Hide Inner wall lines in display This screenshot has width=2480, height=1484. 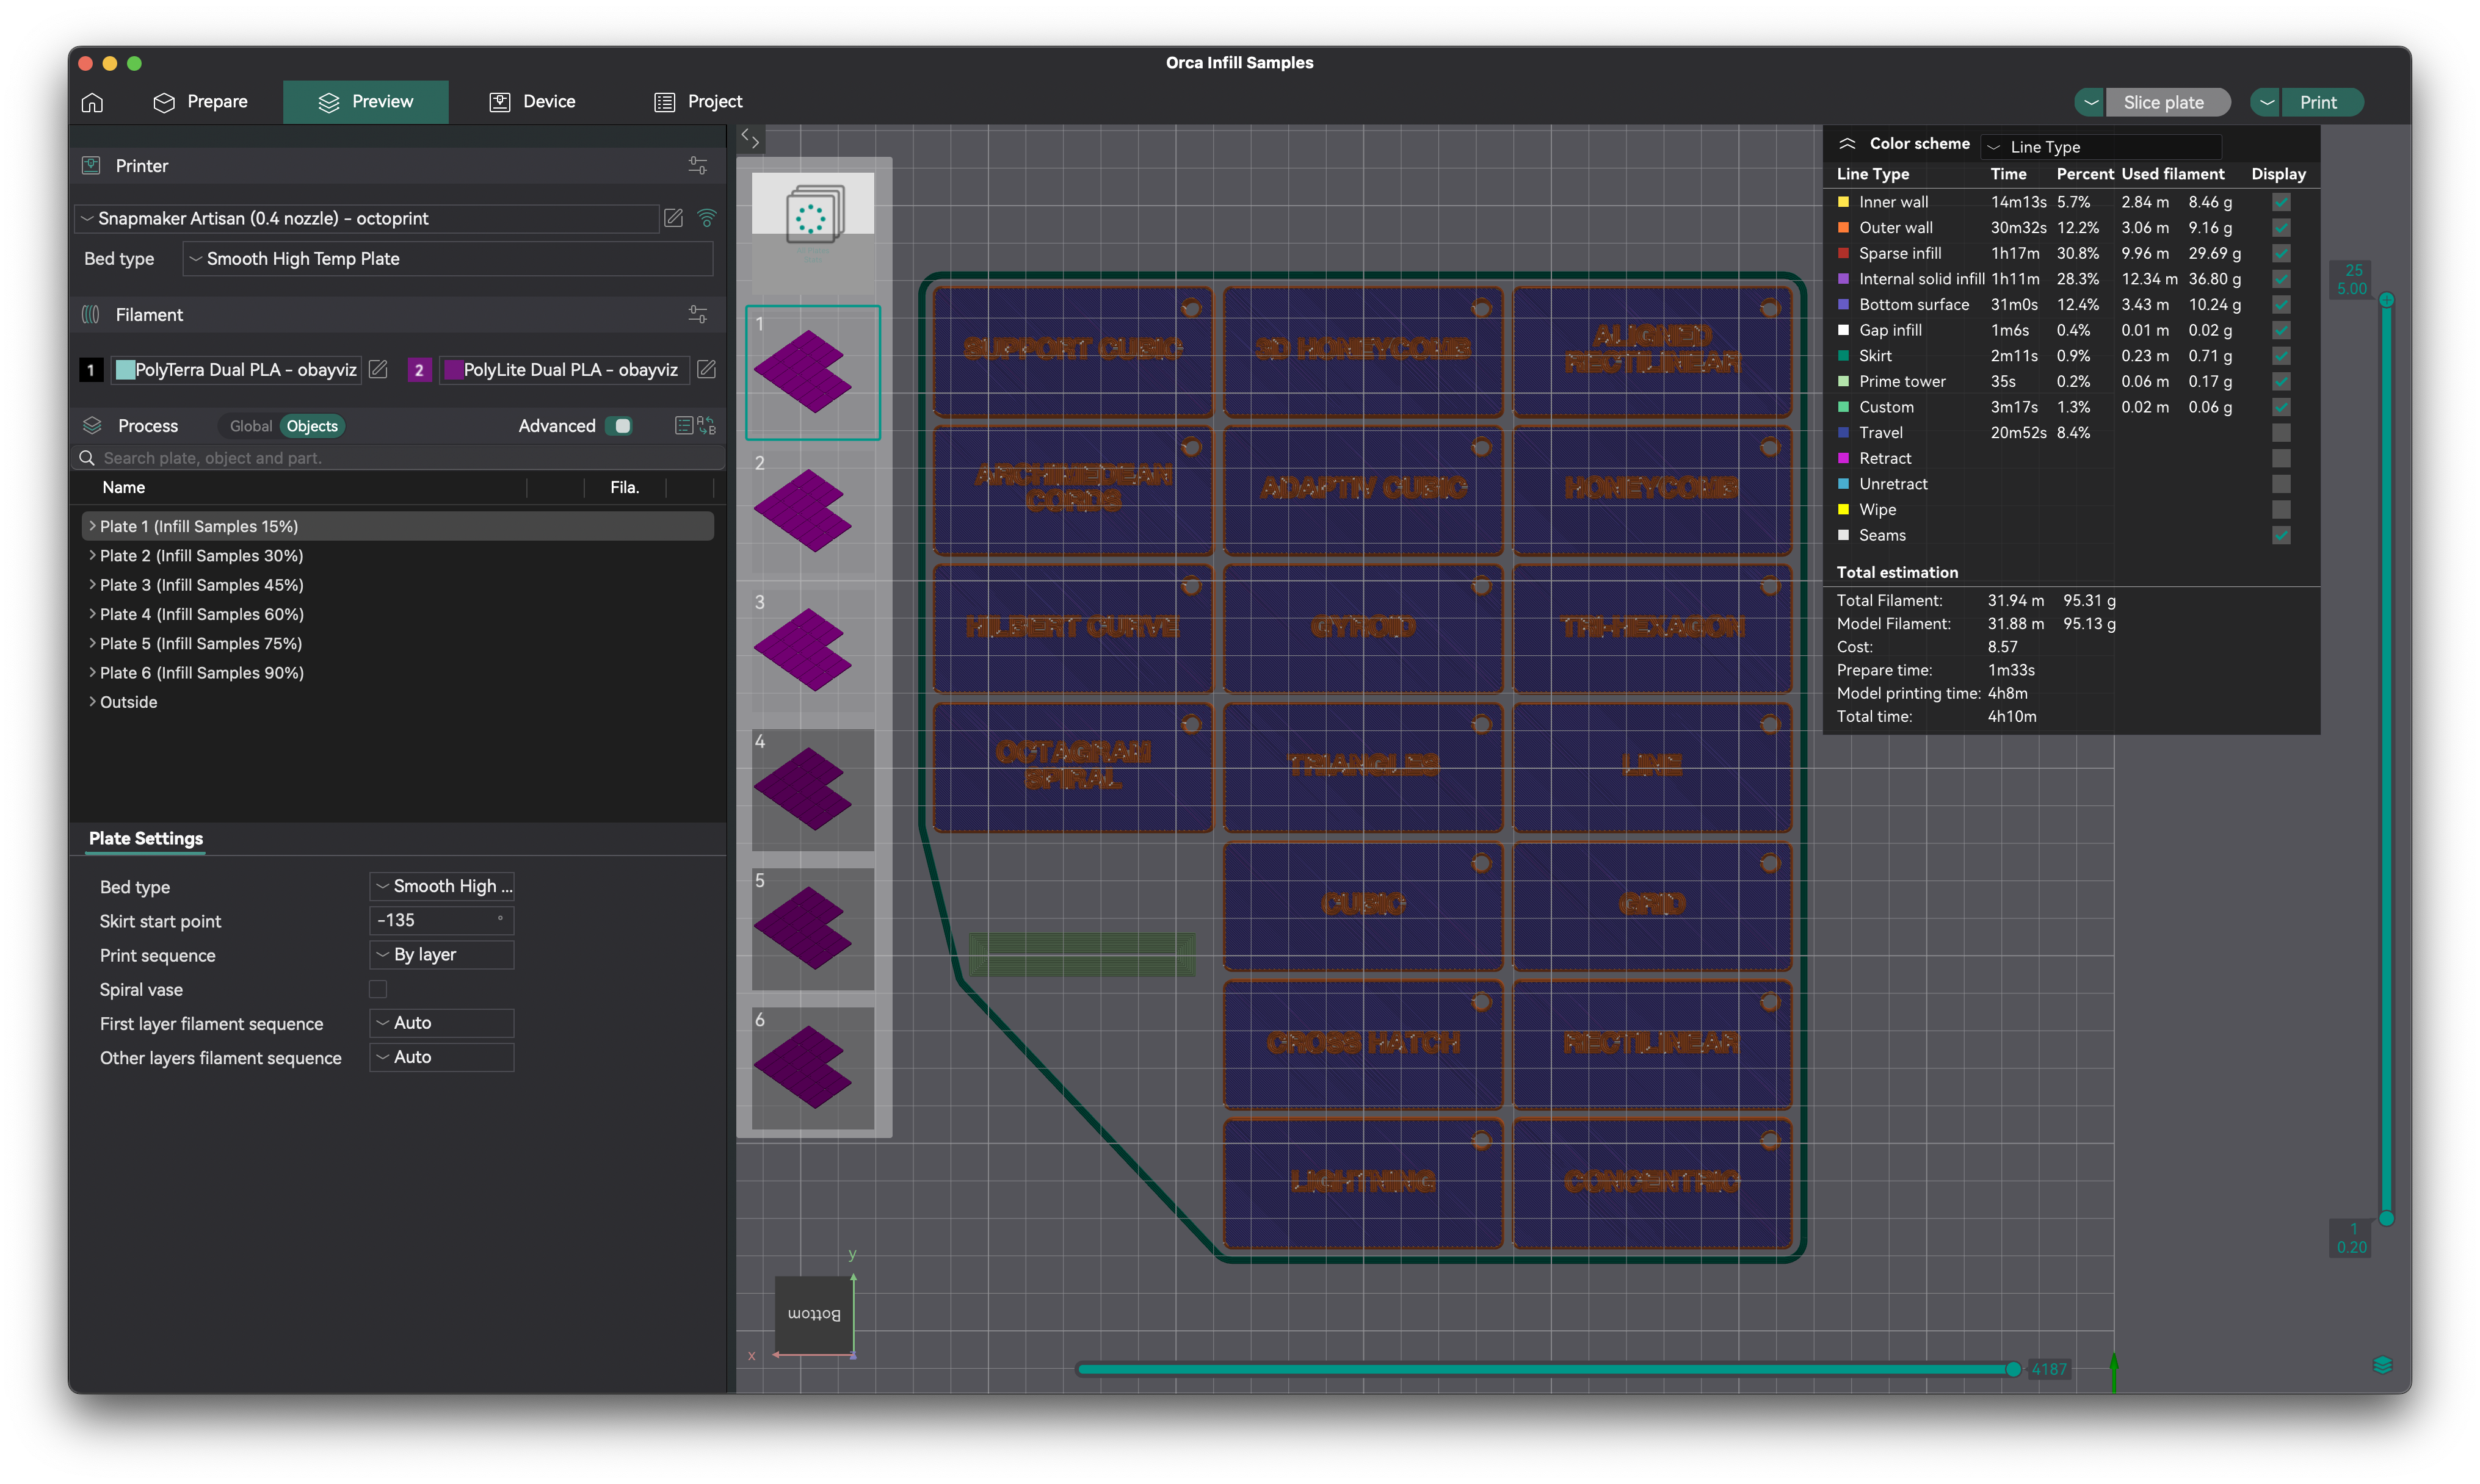[2281, 202]
